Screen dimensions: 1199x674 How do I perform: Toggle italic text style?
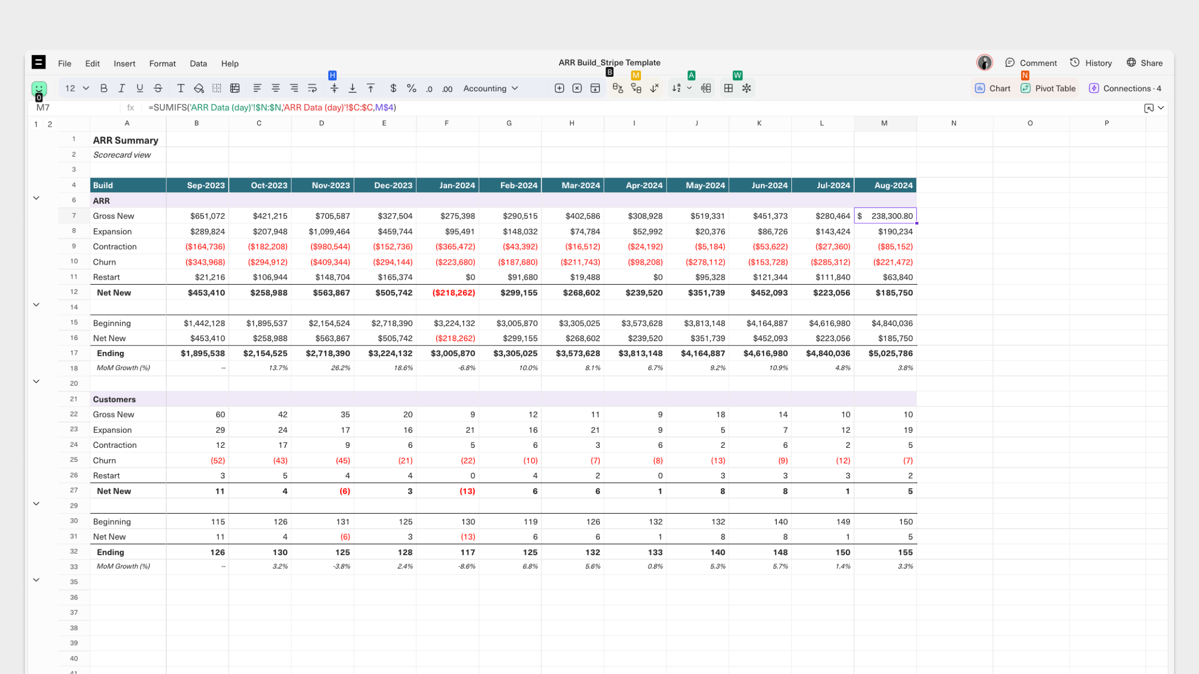121,88
